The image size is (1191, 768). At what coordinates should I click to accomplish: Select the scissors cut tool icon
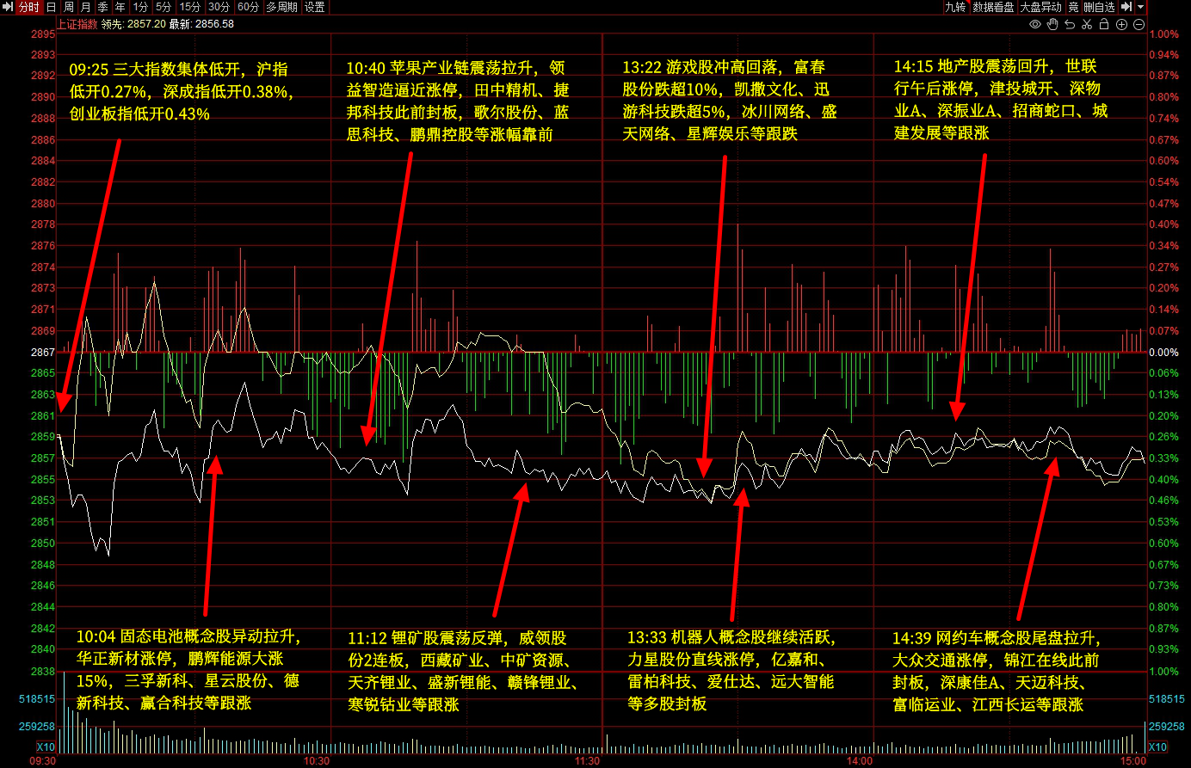click(x=1087, y=24)
